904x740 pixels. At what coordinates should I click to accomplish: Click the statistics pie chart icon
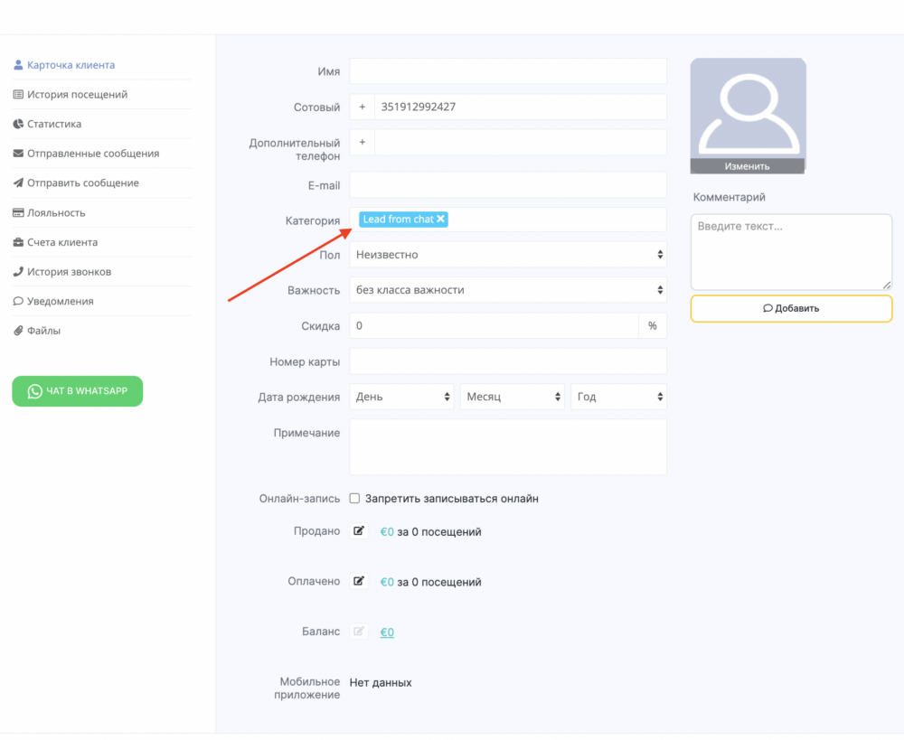pyautogui.click(x=18, y=124)
